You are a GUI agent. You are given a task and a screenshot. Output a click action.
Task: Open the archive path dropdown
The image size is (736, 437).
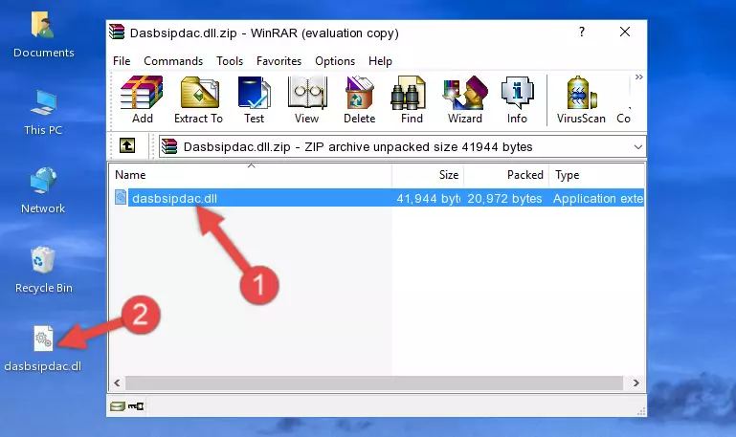pyautogui.click(x=637, y=146)
